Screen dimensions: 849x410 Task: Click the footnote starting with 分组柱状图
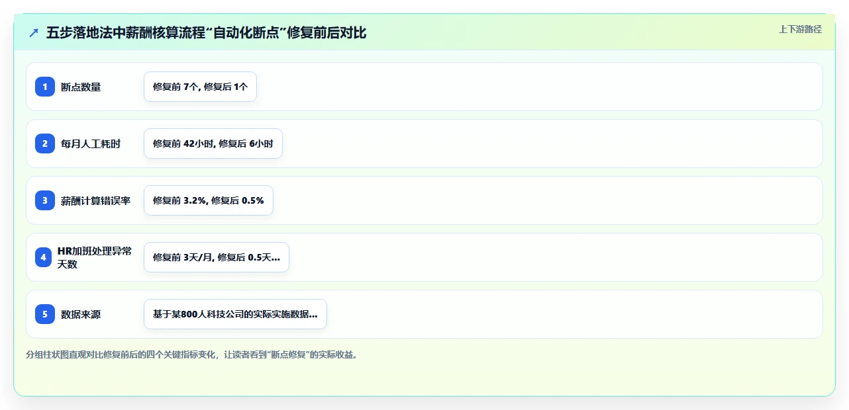tap(193, 354)
